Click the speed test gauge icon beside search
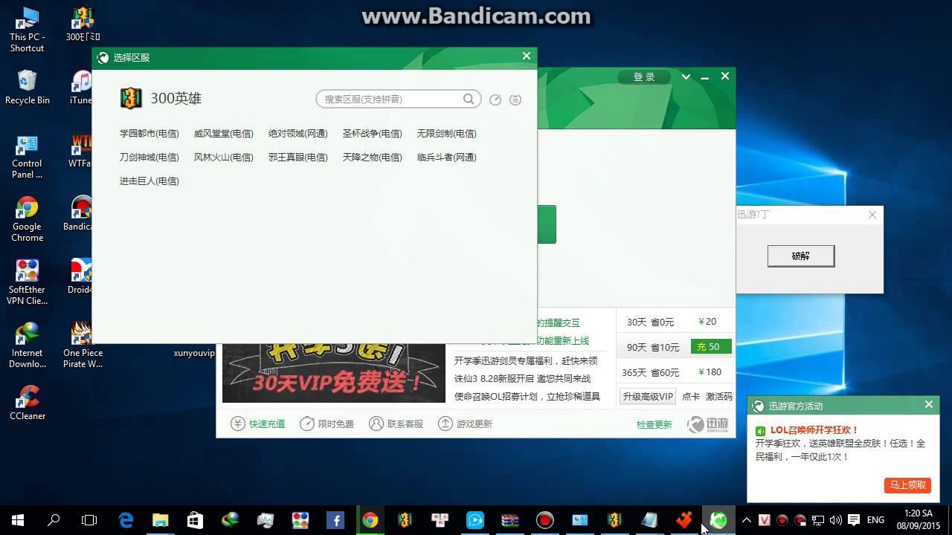 495,100
